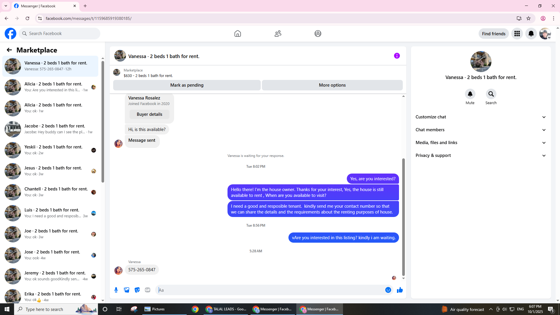Choose a sticker icon
The width and height of the screenshot is (560, 315).
tap(137, 290)
